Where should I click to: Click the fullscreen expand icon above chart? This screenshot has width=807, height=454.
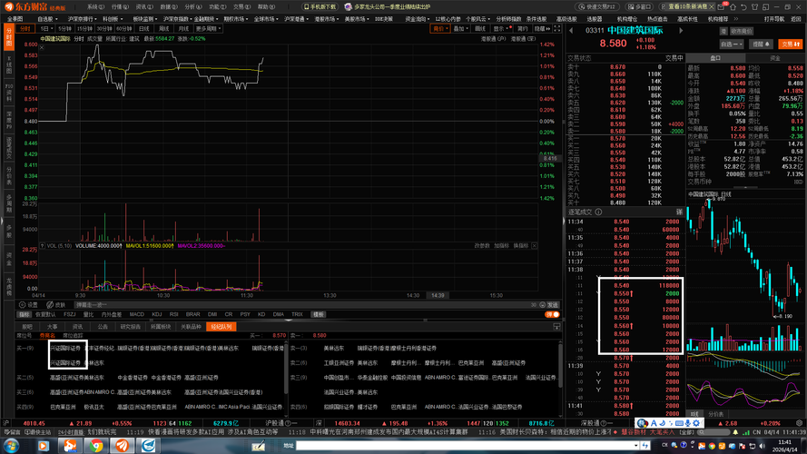[x=556, y=29]
